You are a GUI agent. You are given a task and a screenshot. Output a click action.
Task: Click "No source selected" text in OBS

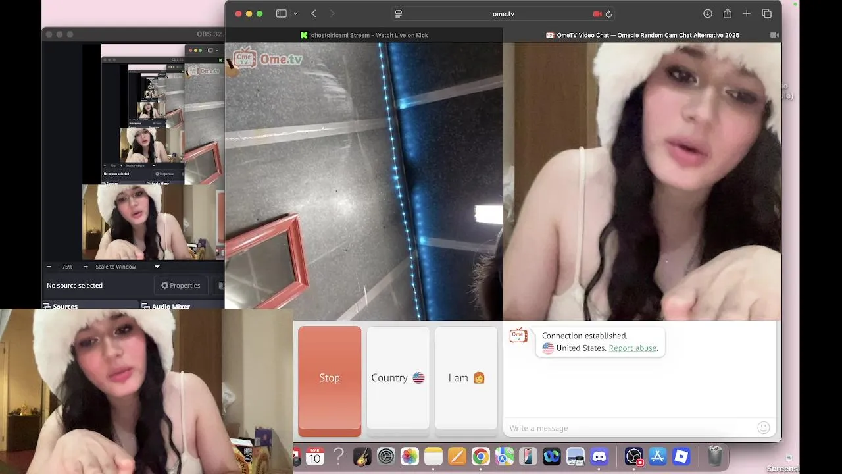[x=75, y=286]
